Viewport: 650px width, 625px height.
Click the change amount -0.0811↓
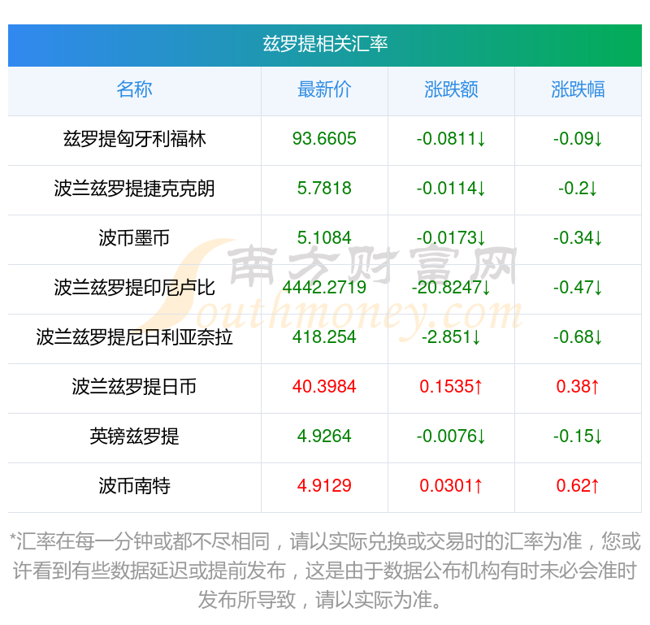coord(451,139)
